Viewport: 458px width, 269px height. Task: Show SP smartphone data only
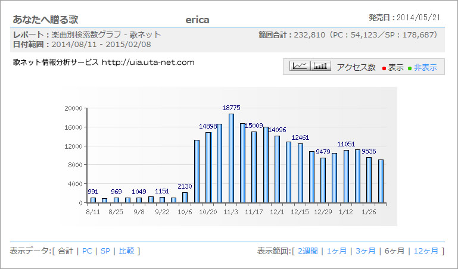point(105,251)
